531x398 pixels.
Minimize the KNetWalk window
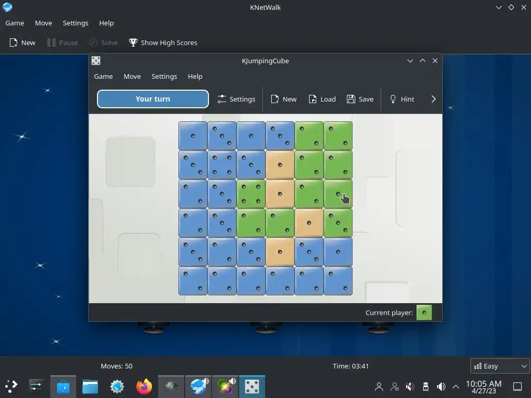[498, 7]
